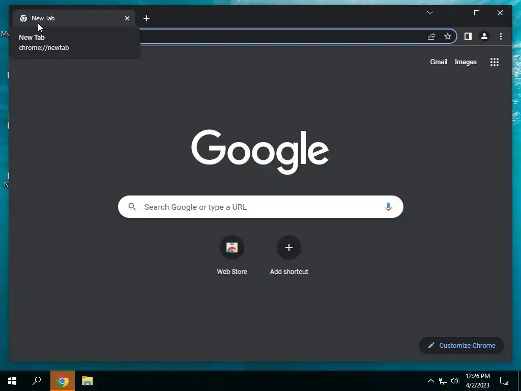
Task: Open the Gmail link
Action: coord(439,62)
